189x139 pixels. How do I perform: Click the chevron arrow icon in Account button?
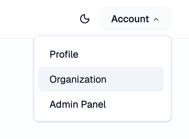(156, 19)
